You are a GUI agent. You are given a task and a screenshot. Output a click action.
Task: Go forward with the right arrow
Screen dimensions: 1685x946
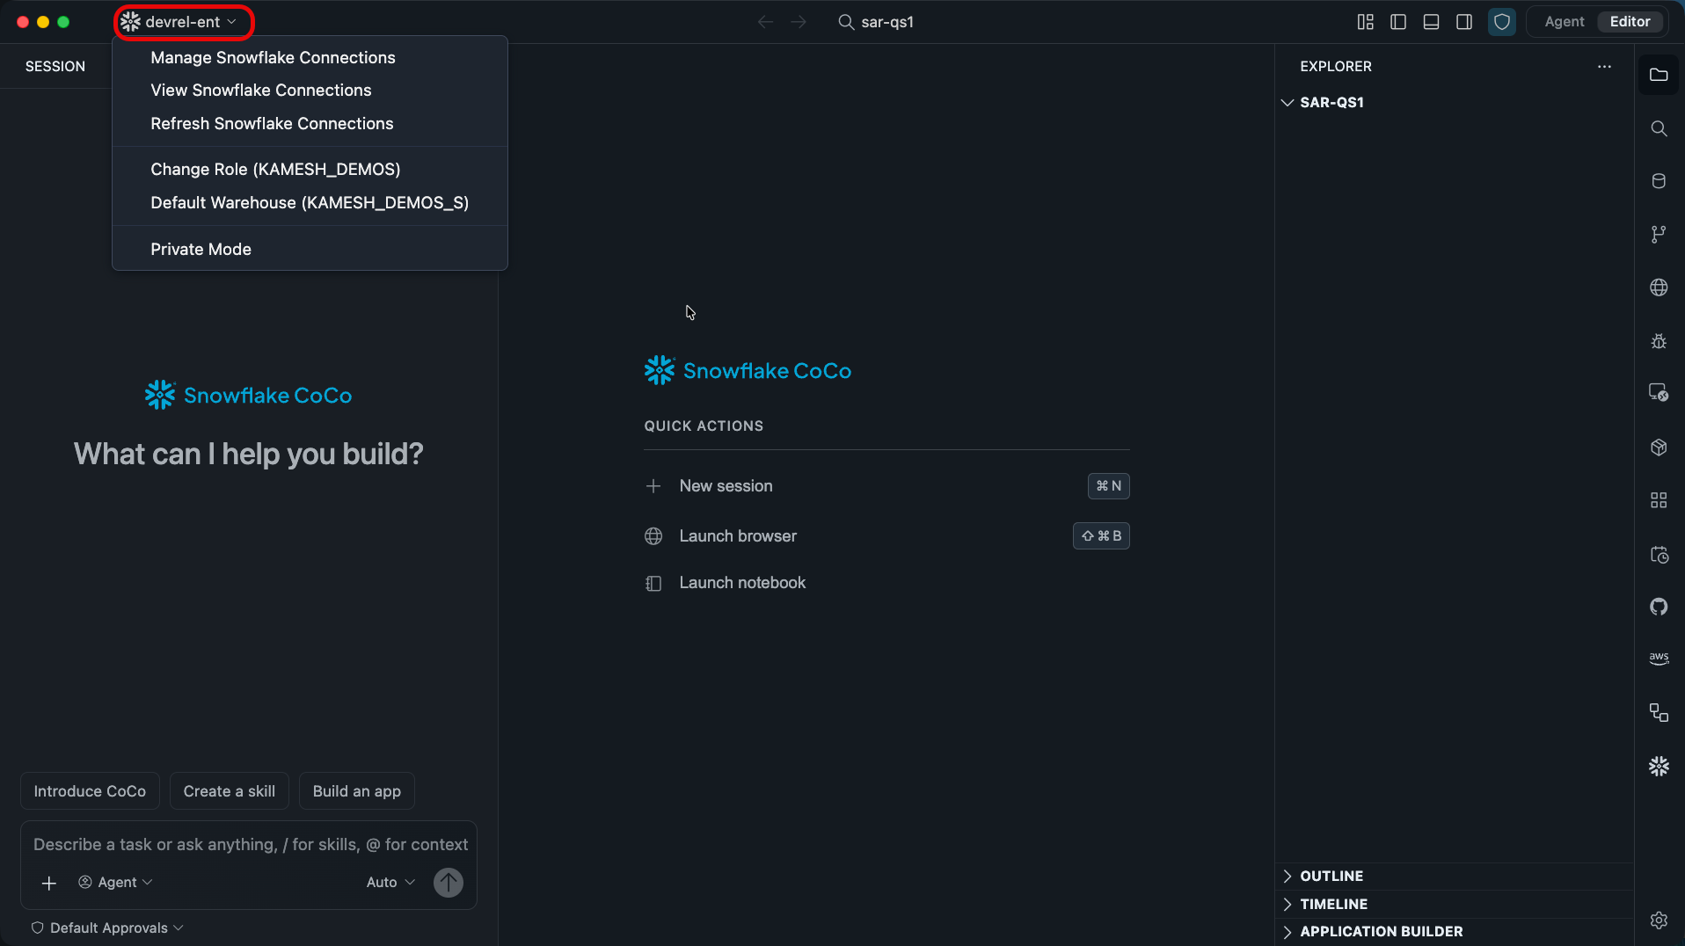(x=799, y=22)
